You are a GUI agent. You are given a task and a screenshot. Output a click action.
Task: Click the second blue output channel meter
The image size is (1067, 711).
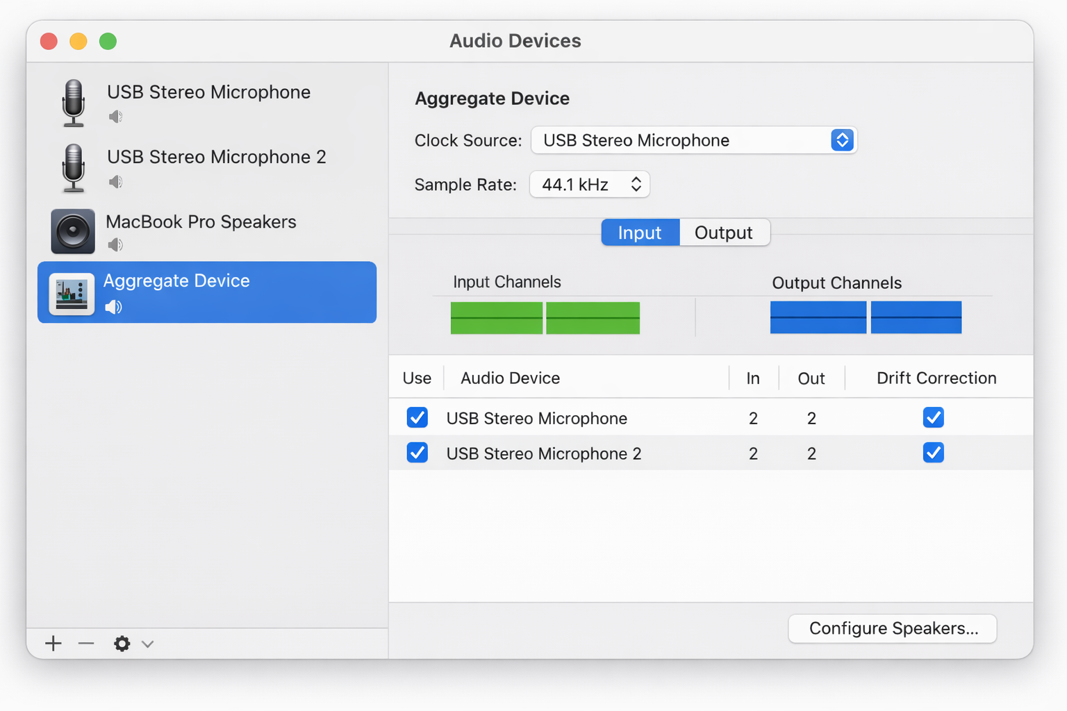tap(916, 317)
